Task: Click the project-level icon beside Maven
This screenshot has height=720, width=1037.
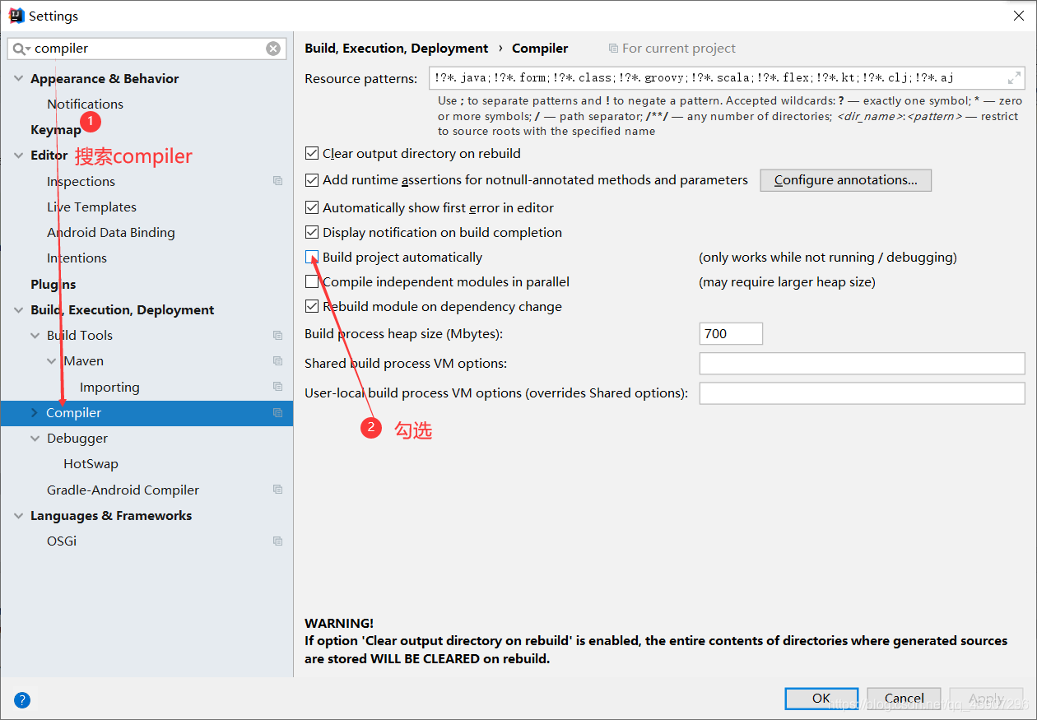Action: (x=278, y=360)
